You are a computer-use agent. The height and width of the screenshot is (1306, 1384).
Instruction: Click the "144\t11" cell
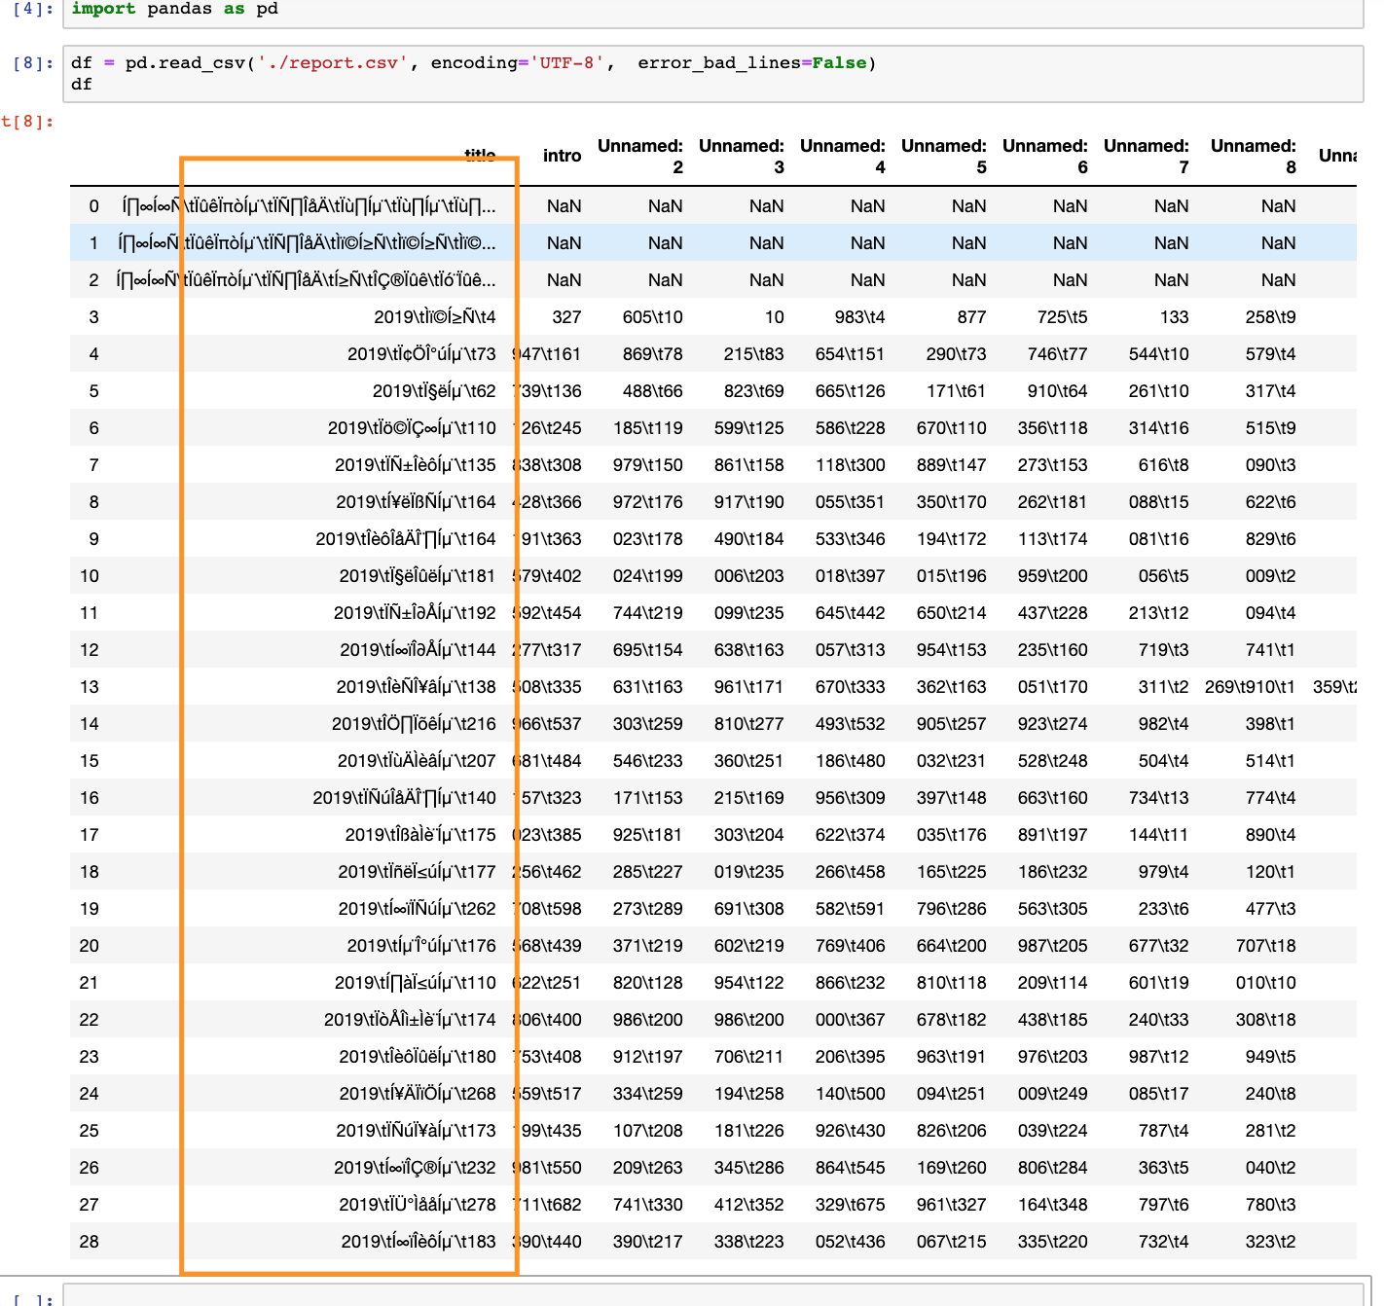point(1159,835)
